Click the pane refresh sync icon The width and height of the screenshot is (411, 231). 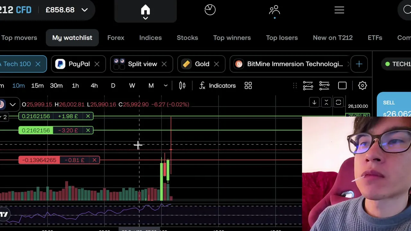point(338,102)
